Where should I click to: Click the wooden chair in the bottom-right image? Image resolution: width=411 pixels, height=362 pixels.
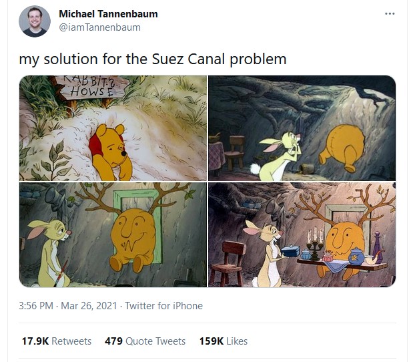click(229, 263)
